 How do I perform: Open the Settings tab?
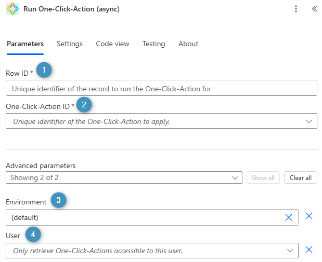click(x=70, y=44)
